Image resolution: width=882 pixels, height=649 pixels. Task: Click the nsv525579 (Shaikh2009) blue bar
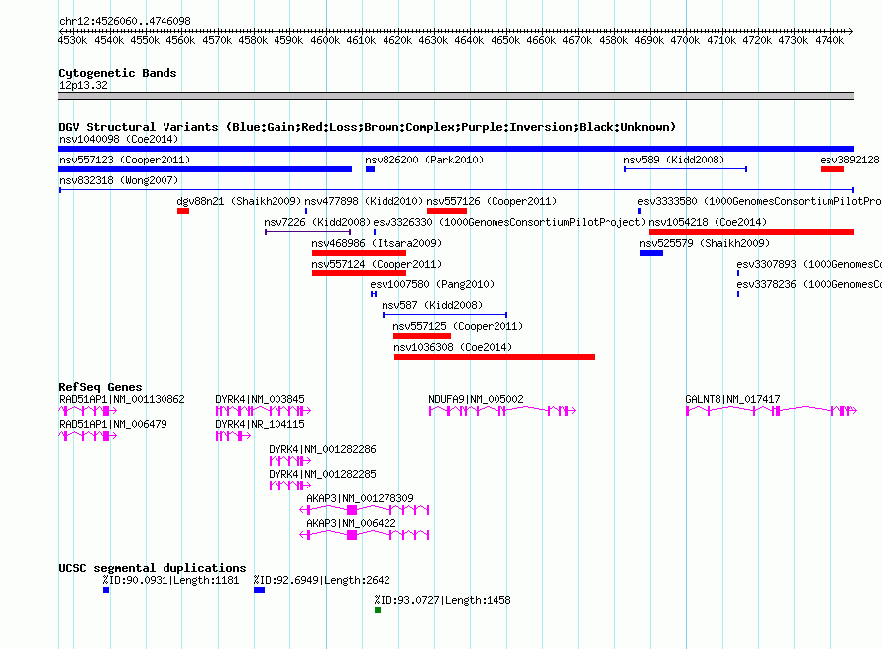pyautogui.click(x=651, y=253)
